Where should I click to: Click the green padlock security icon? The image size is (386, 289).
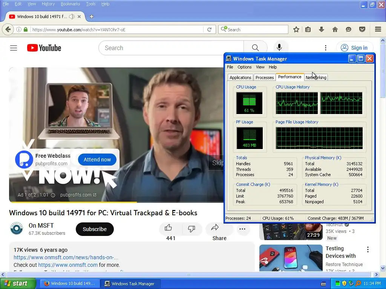[26, 29]
